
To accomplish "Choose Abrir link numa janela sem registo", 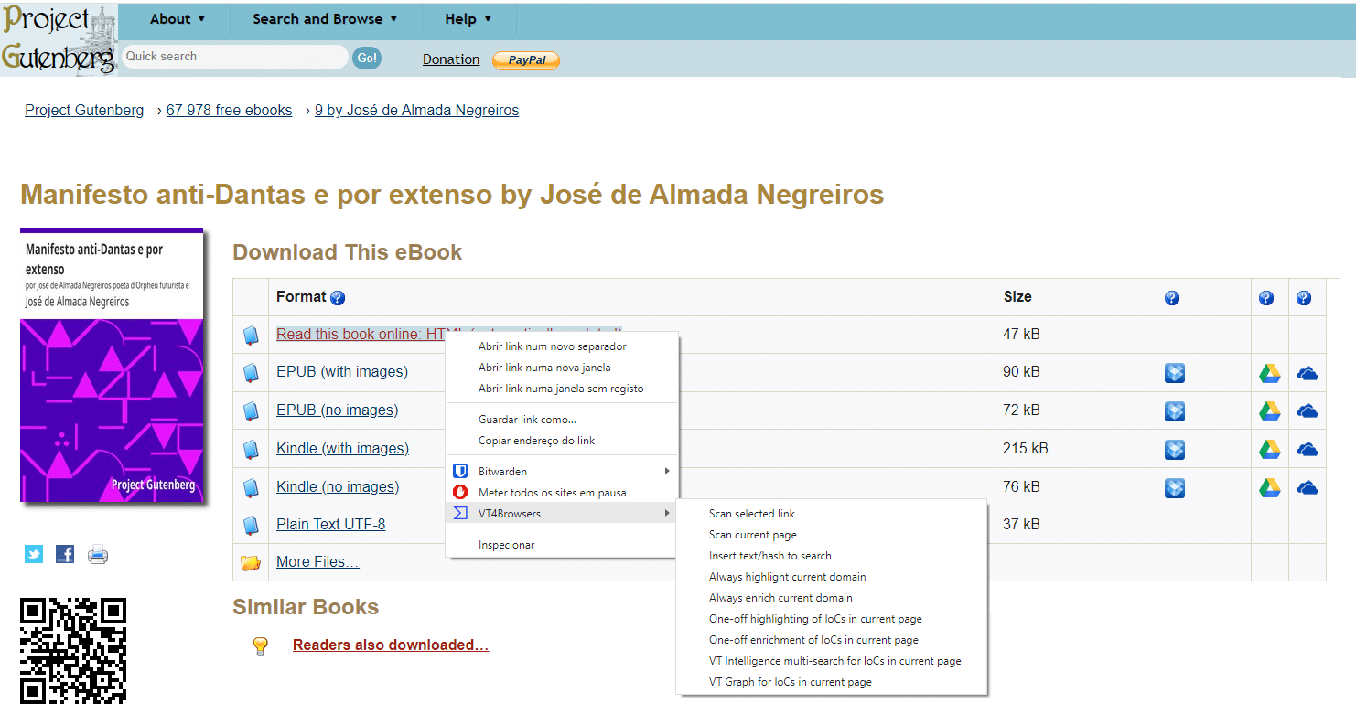I will point(562,389).
